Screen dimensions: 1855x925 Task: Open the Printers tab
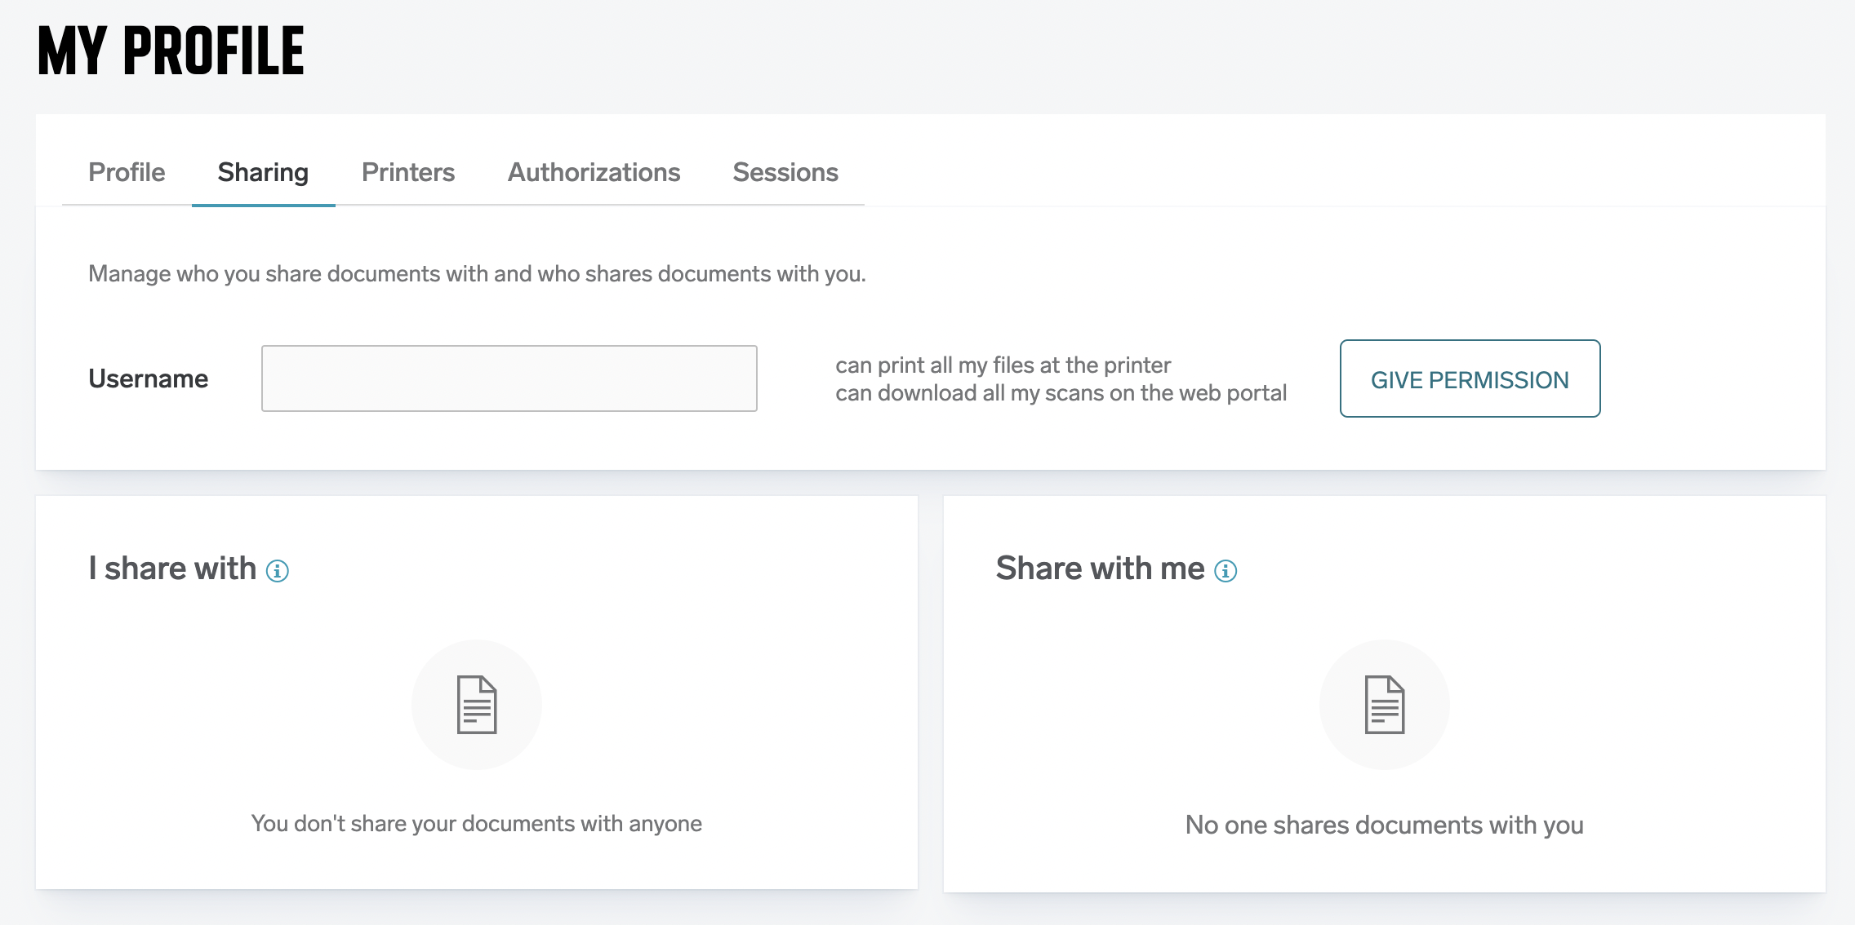[408, 172]
